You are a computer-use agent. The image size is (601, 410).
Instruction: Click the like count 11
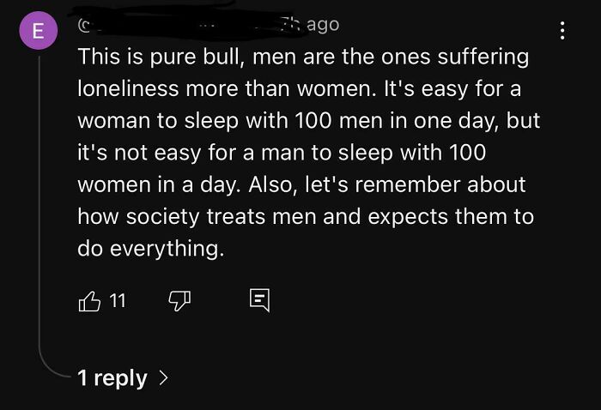(118, 300)
